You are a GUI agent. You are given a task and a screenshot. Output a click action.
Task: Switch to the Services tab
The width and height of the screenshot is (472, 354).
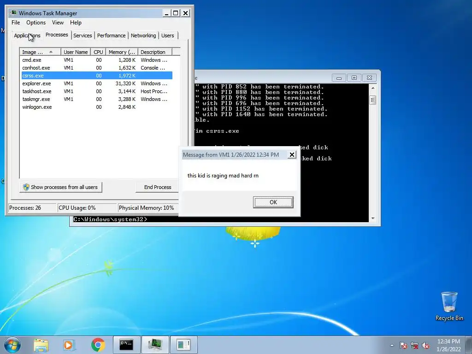coord(83,35)
